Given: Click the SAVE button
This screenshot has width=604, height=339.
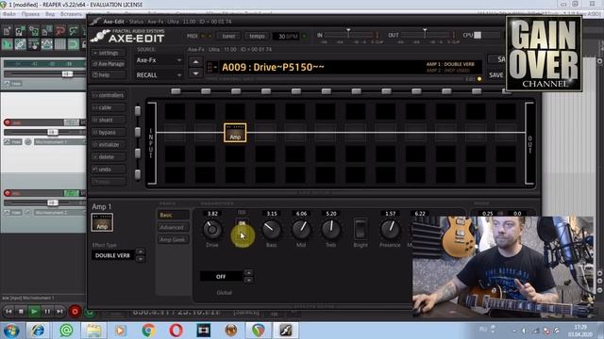Looking at the screenshot, I should click(496, 75).
